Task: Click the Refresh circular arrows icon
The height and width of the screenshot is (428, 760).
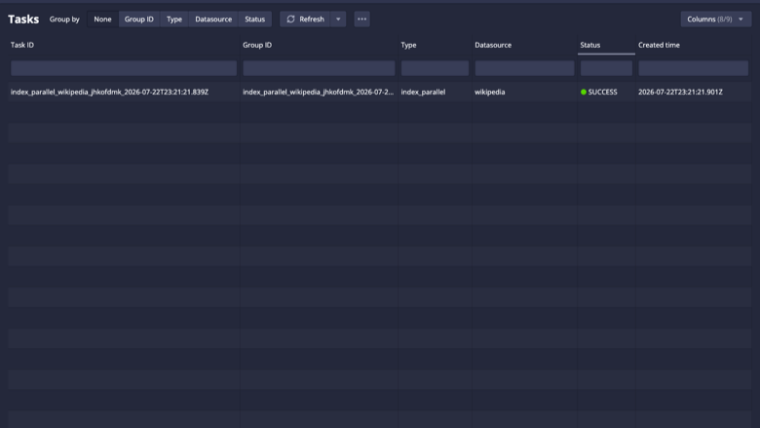Action: (290, 19)
